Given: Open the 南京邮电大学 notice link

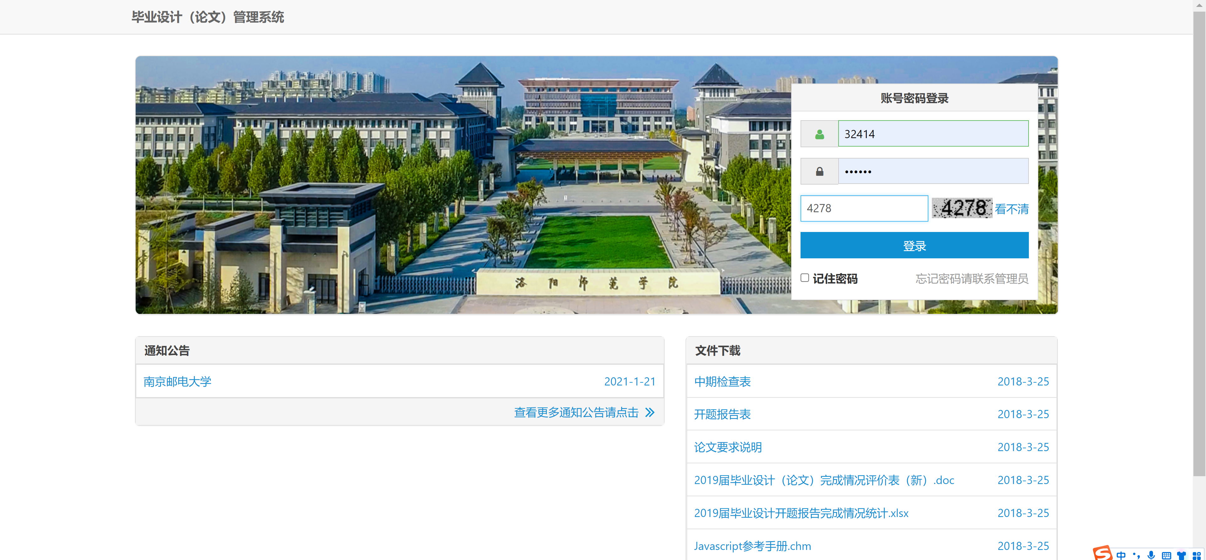Looking at the screenshot, I should click(x=177, y=381).
